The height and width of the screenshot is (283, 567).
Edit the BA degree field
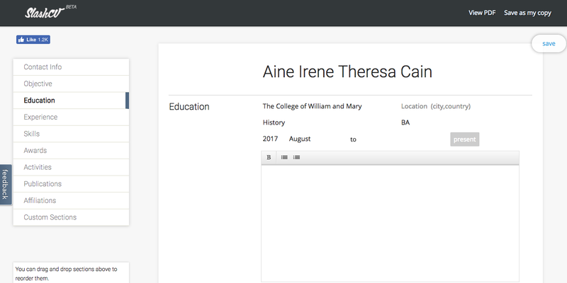coord(405,122)
